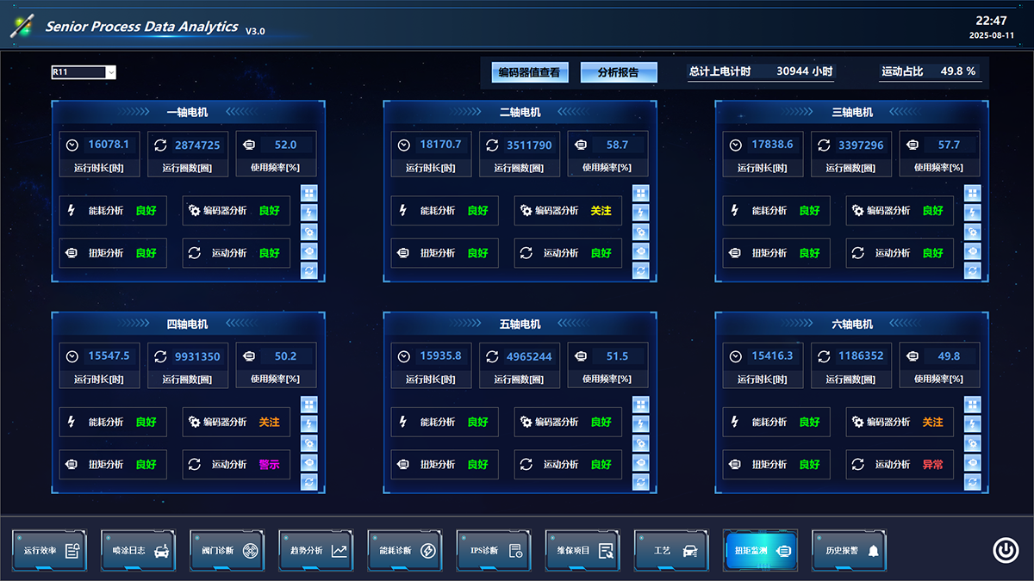Open grid overview icon in 一轴电机 panel
This screenshot has width=1034, height=581.
pos(309,194)
